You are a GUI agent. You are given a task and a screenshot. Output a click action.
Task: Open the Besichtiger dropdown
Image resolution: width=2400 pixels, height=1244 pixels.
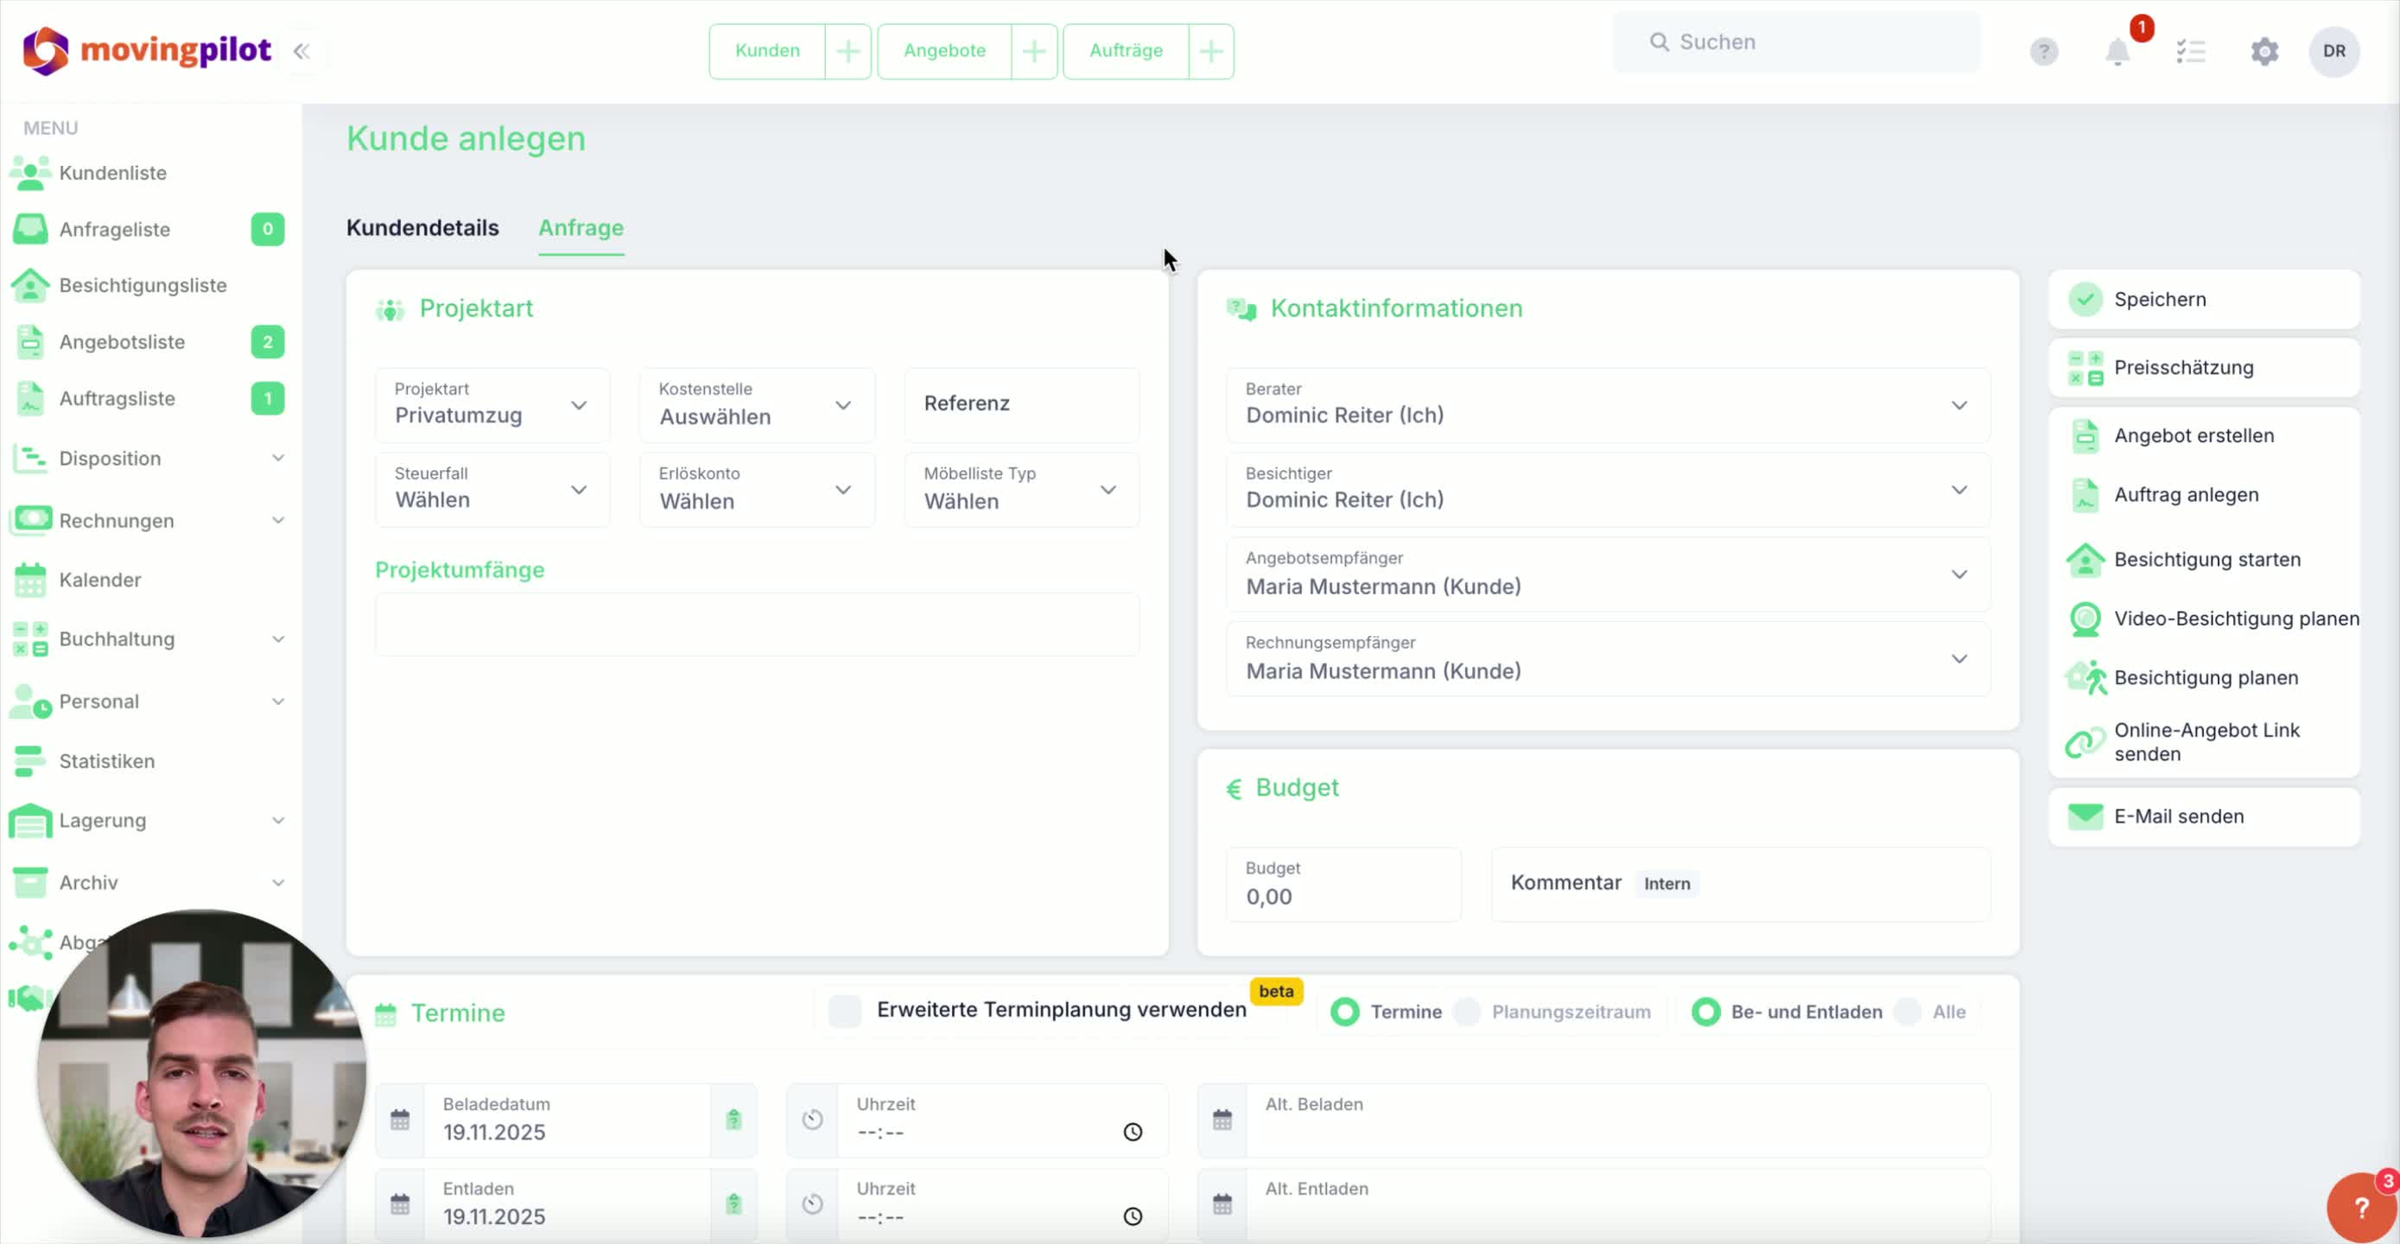click(x=1608, y=490)
